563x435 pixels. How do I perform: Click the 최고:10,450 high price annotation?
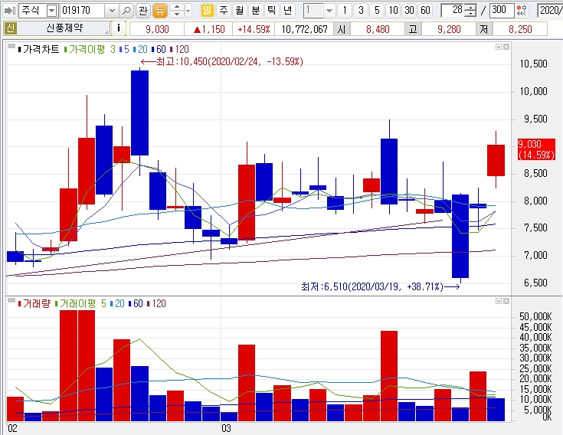point(222,62)
